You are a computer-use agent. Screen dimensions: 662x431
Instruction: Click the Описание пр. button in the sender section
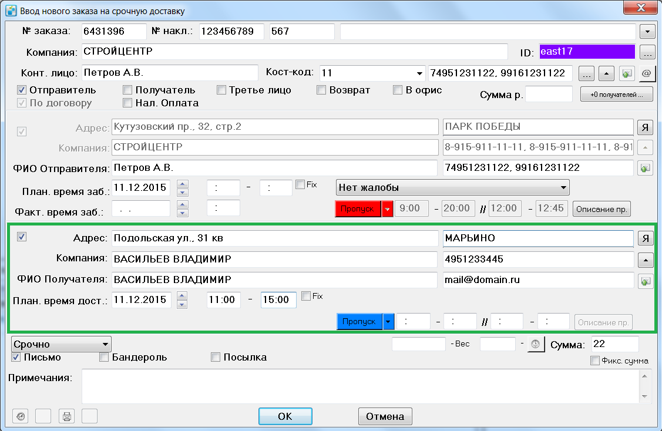pos(601,209)
